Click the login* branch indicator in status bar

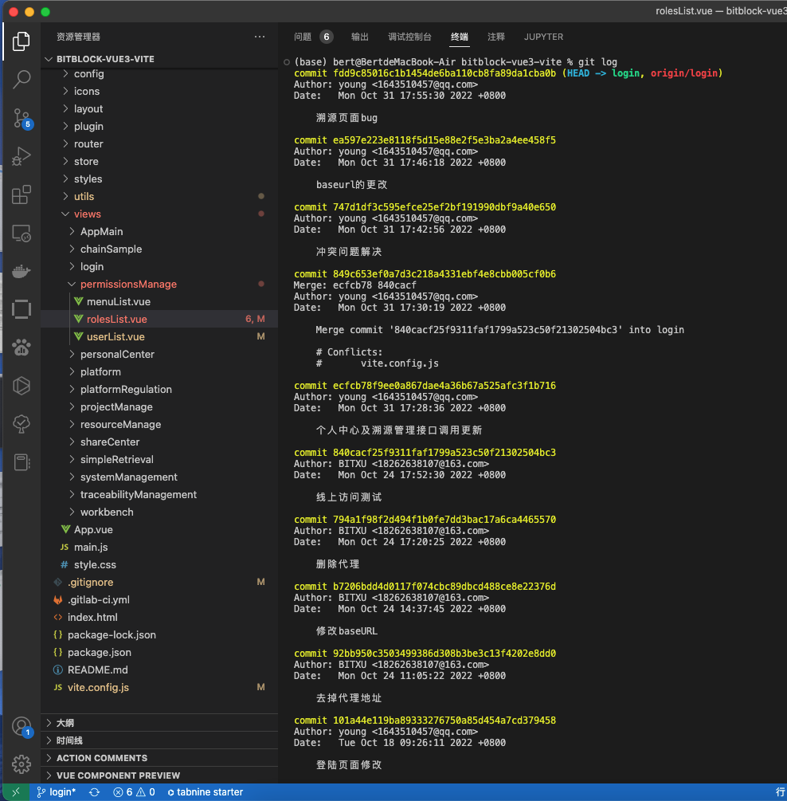(x=57, y=791)
